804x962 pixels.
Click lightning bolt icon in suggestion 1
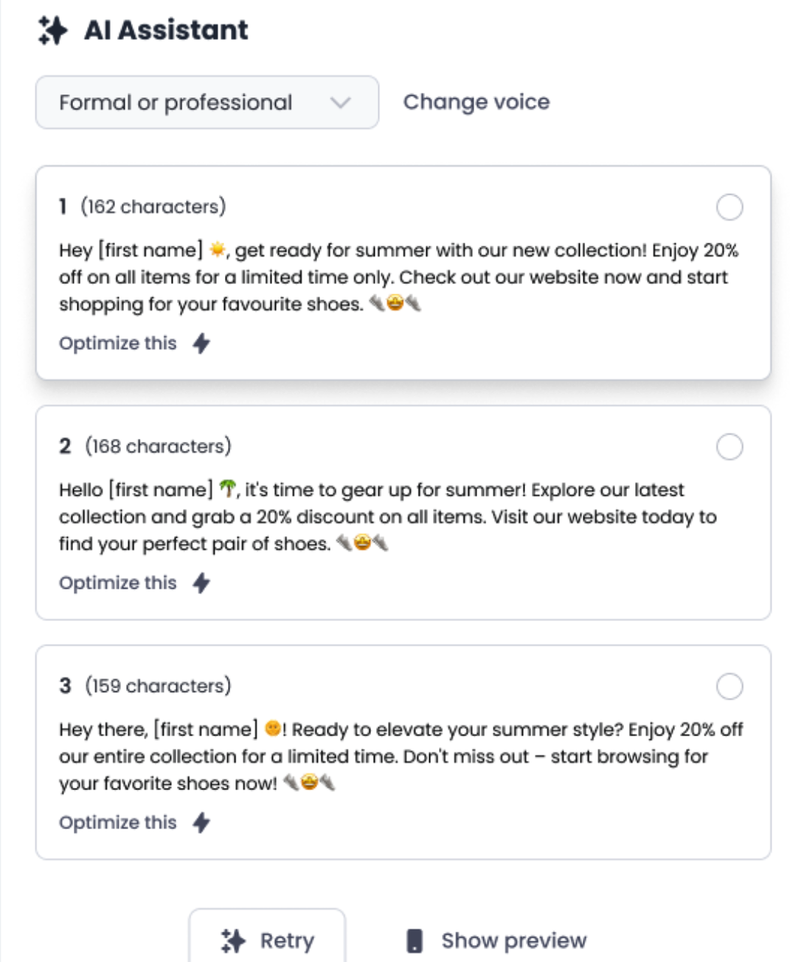[201, 343]
